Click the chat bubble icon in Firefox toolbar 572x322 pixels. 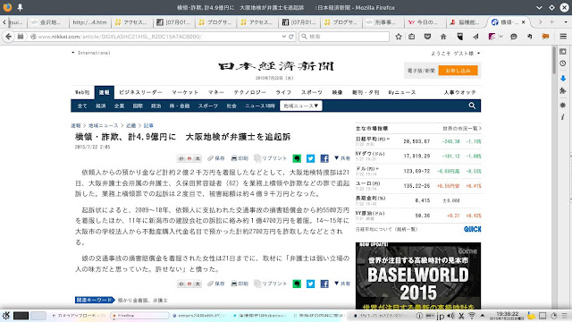514,37
